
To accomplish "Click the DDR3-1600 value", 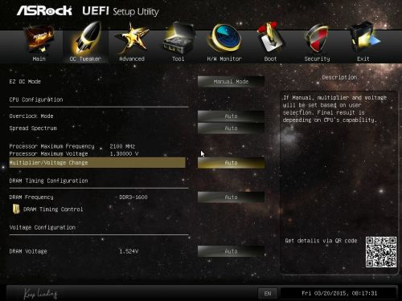I will tap(133, 197).
